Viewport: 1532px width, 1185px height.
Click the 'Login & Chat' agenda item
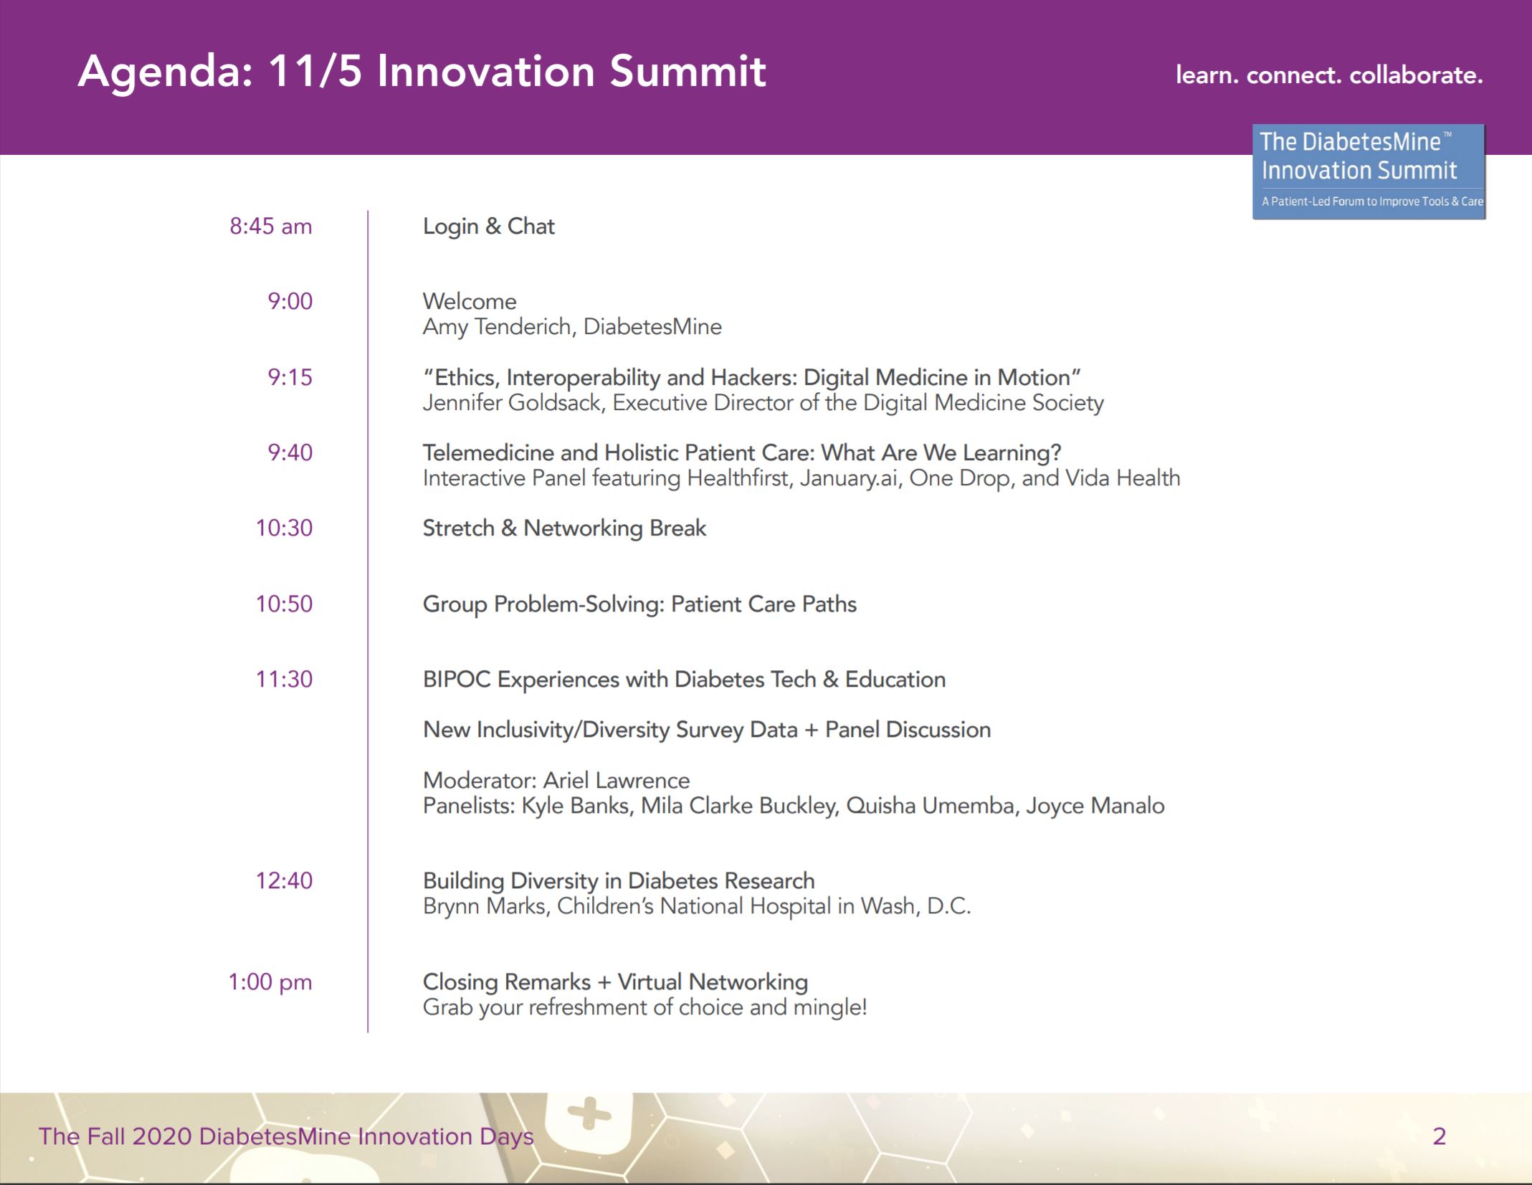[488, 227]
